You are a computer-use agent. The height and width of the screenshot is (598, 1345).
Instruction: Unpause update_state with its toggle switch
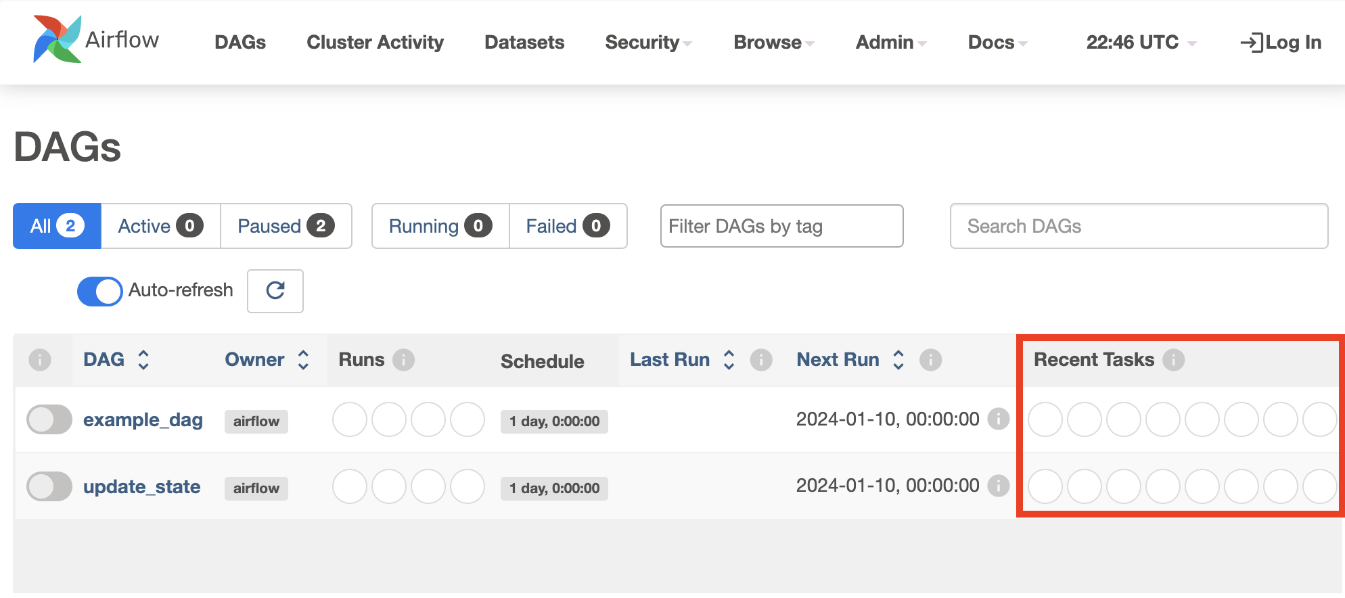click(49, 486)
